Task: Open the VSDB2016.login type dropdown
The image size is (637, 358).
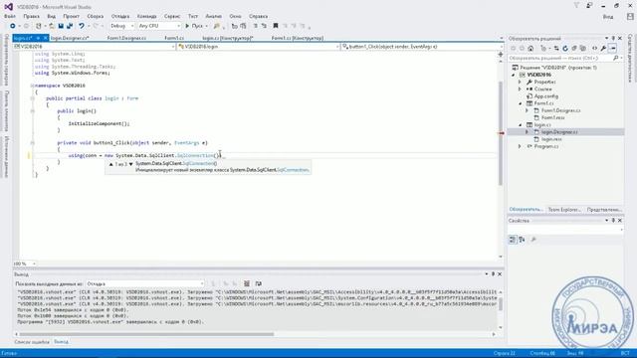Action: coord(259,47)
